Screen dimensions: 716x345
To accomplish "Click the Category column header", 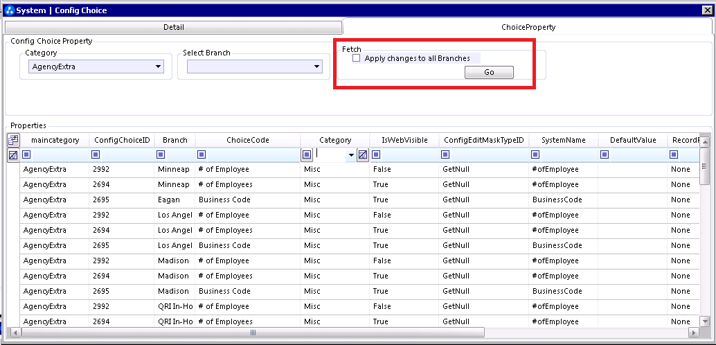I will (x=335, y=140).
